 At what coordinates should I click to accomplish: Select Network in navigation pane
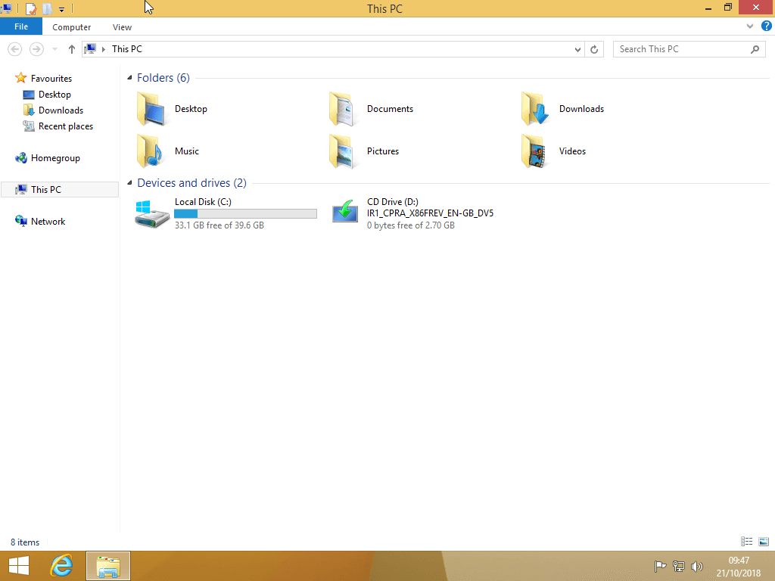tap(48, 222)
